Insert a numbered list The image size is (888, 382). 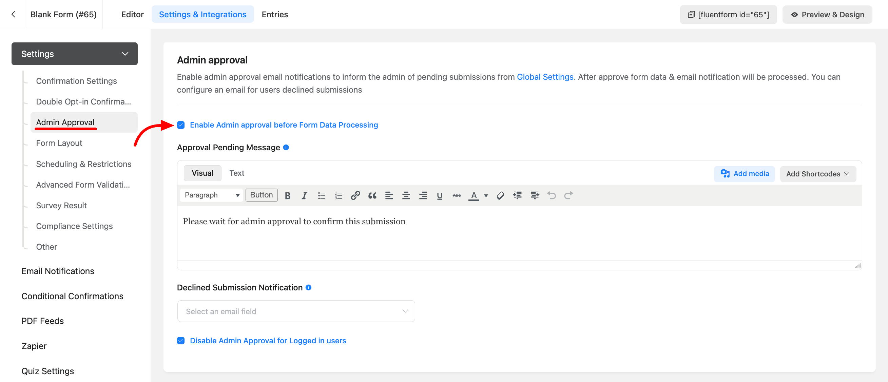point(338,195)
